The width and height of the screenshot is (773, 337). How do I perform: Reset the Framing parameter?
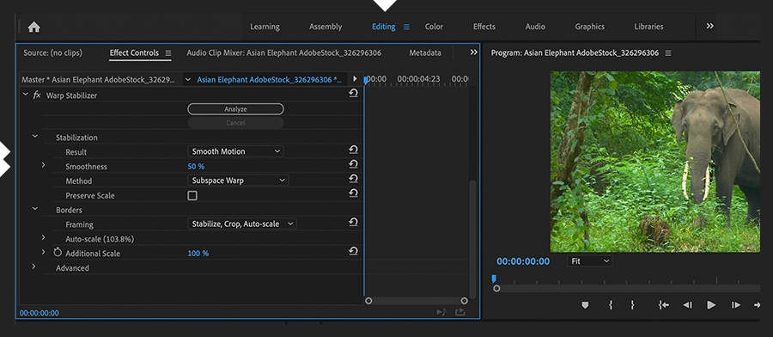pyautogui.click(x=353, y=222)
